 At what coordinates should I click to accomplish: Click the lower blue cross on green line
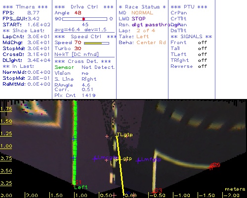click(x=74, y=158)
